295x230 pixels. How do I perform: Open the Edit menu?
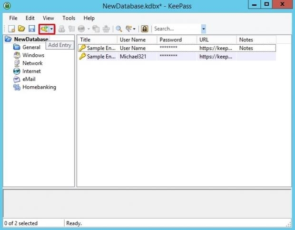(30, 18)
